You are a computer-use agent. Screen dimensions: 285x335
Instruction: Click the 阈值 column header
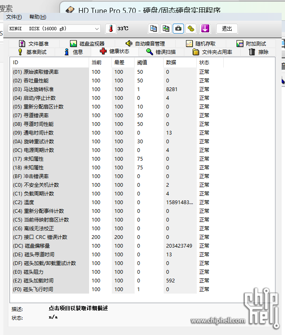[149, 63]
